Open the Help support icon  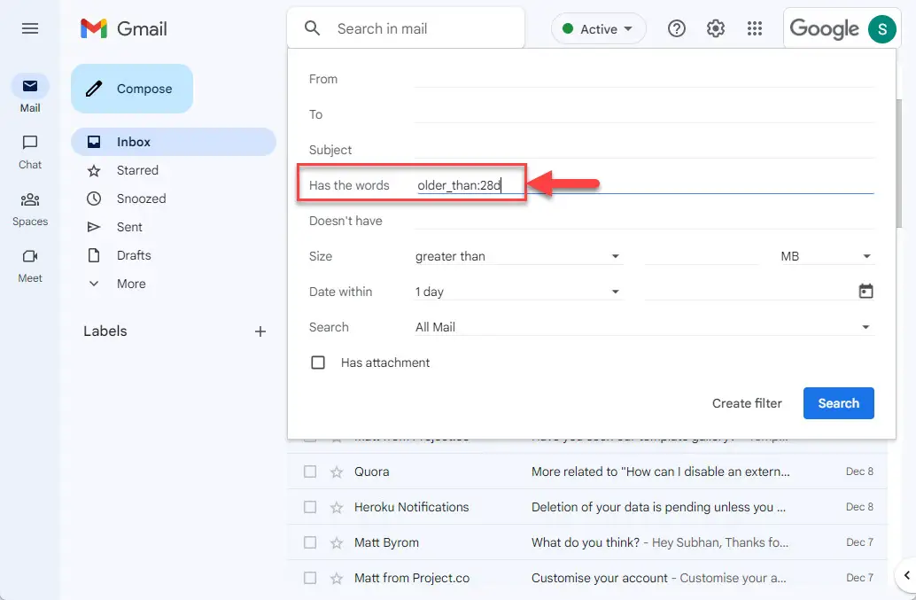[677, 28]
